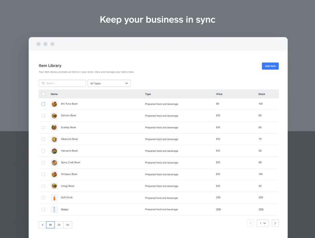315x238 pixels.
Task: Click the Scallop Bowl thumbnail
Action: (54, 127)
